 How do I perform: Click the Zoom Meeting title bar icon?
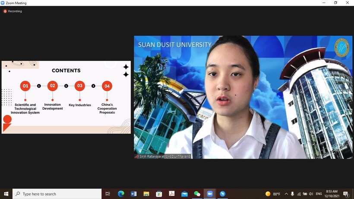[x=3, y=3]
